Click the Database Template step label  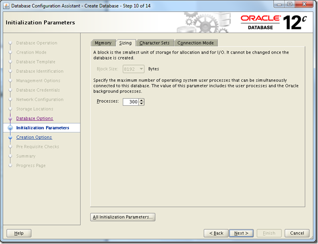pos(36,62)
